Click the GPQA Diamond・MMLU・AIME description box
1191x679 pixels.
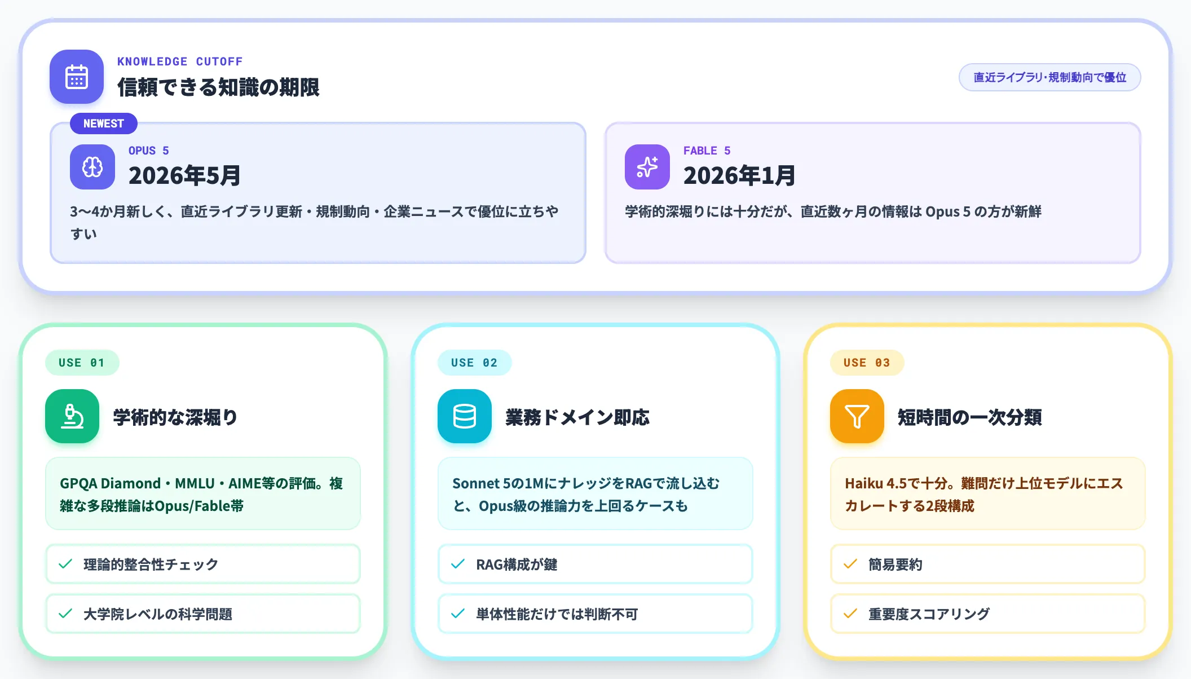tap(203, 493)
